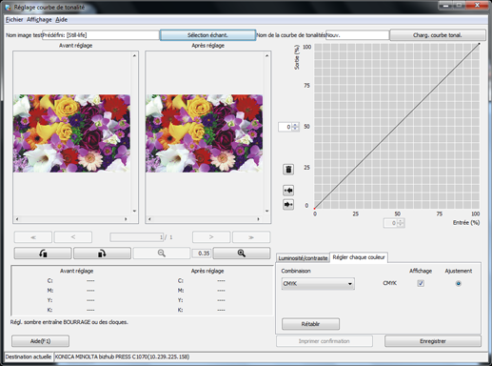Click the Imprimer confirmation button
The width and height of the screenshot is (492, 366).
tap(325, 341)
